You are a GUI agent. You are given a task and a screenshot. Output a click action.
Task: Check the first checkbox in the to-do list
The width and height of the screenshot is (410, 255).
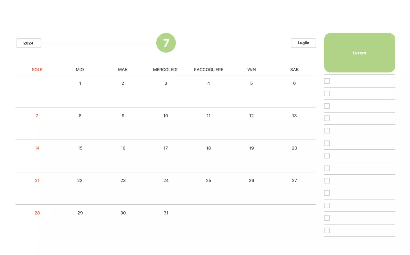pos(327,81)
